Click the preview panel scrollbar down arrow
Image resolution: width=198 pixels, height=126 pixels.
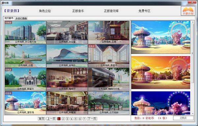(x=193, y=113)
